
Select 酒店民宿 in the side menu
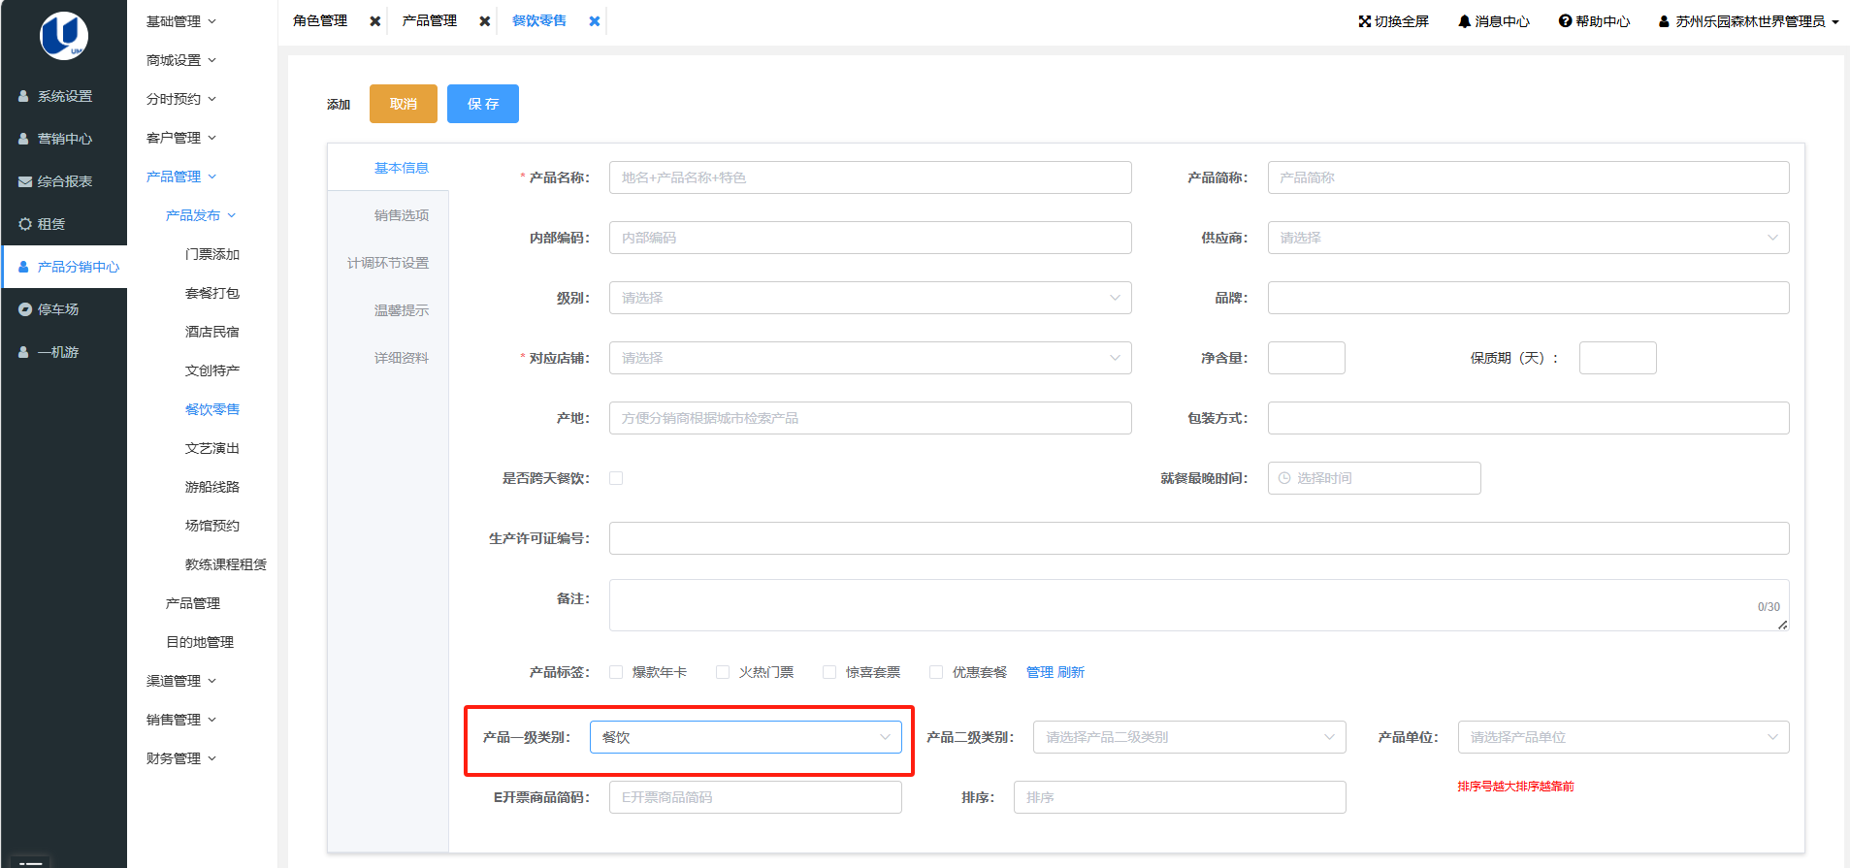click(x=211, y=332)
